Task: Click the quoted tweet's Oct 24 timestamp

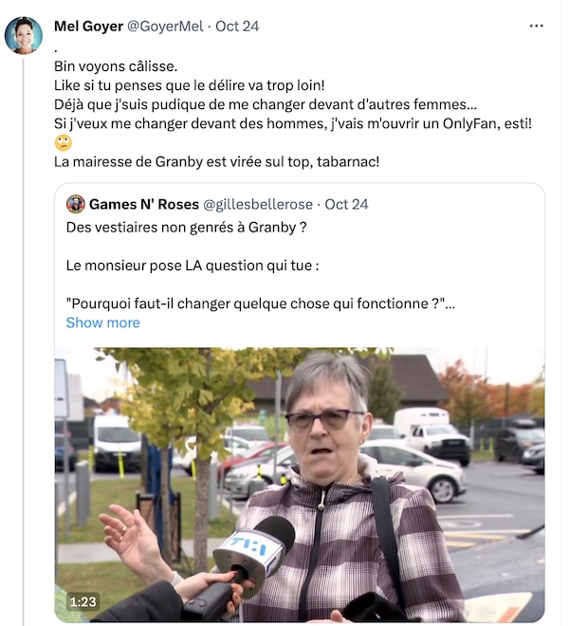Action: tap(346, 204)
